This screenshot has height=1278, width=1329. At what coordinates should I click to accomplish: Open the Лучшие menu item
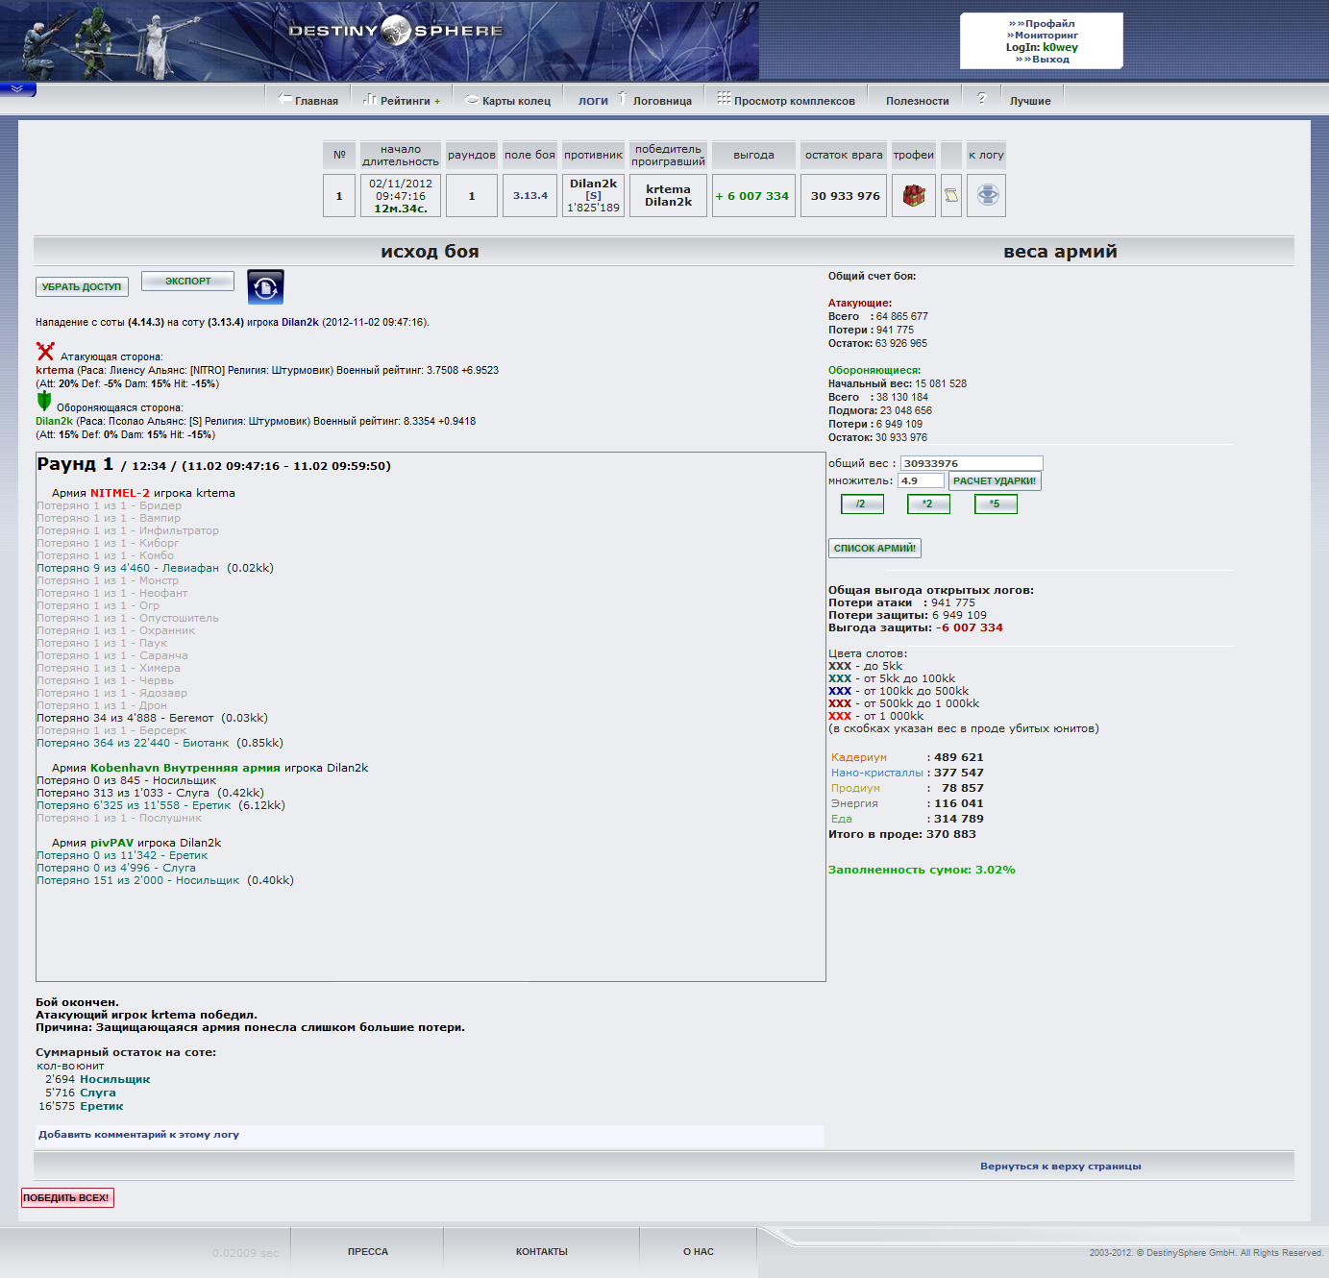click(1030, 101)
